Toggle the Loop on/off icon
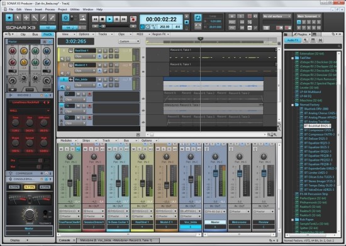This screenshot has height=246, width=346. (198, 18)
